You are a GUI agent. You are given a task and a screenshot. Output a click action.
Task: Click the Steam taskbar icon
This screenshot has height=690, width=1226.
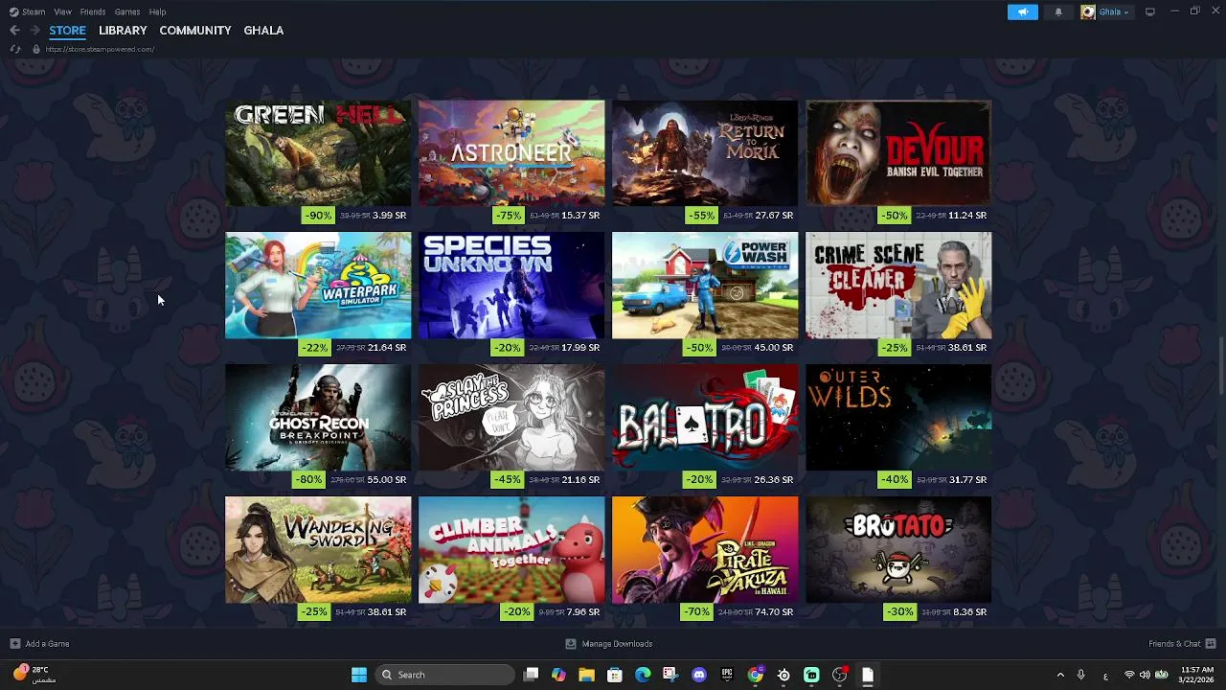pyautogui.click(x=783, y=675)
